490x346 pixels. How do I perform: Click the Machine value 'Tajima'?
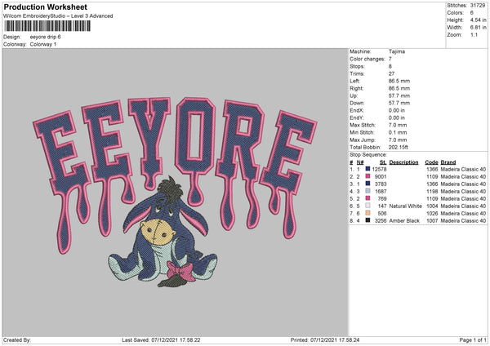pyautogui.click(x=397, y=51)
